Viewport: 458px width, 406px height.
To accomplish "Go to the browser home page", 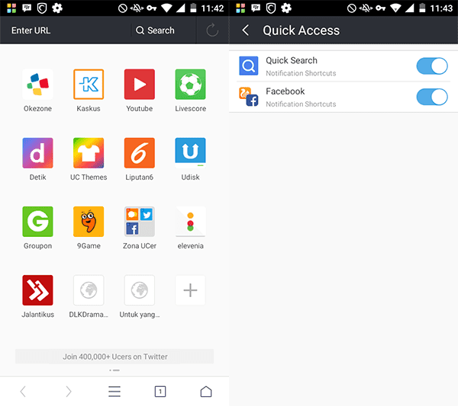I will [206, 392].
